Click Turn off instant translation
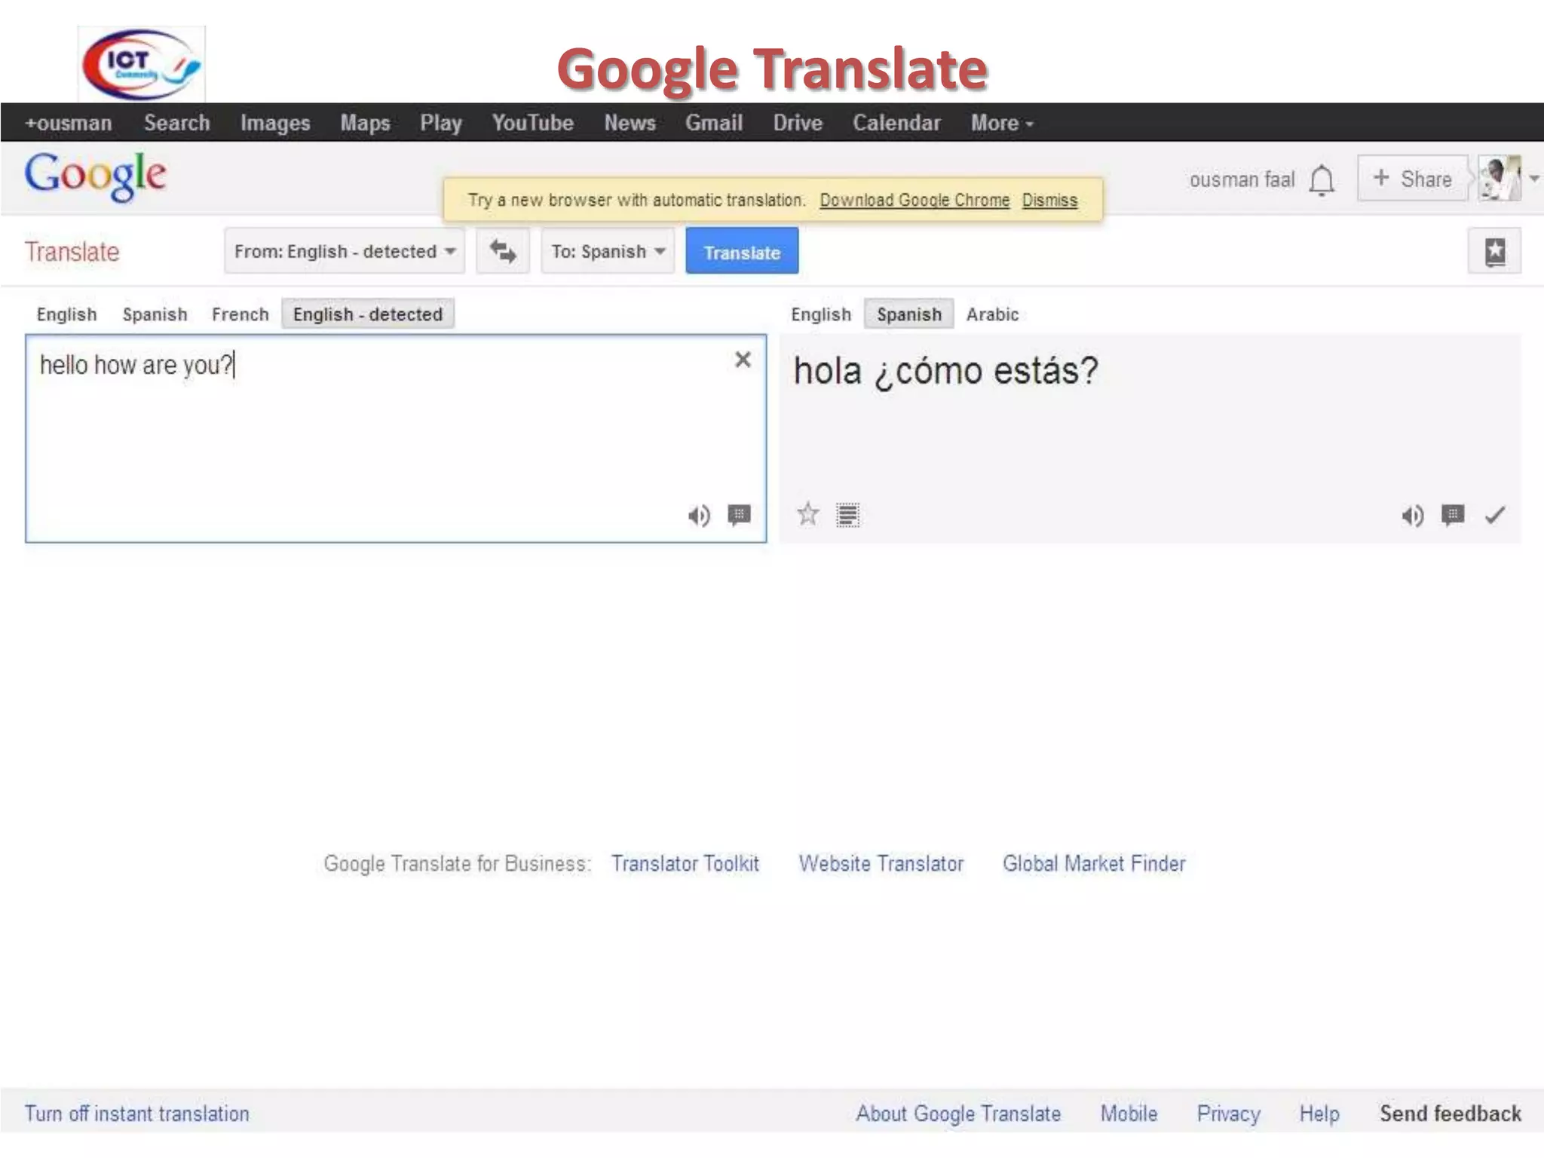Viewport: 1544px width, 1158px height. click(136, 1114)
